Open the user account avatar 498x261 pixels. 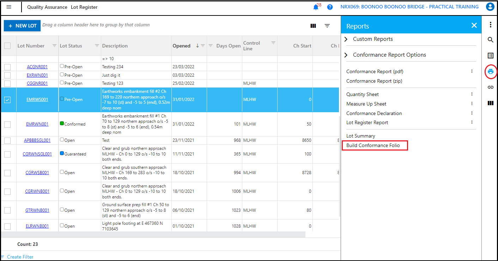490,7
